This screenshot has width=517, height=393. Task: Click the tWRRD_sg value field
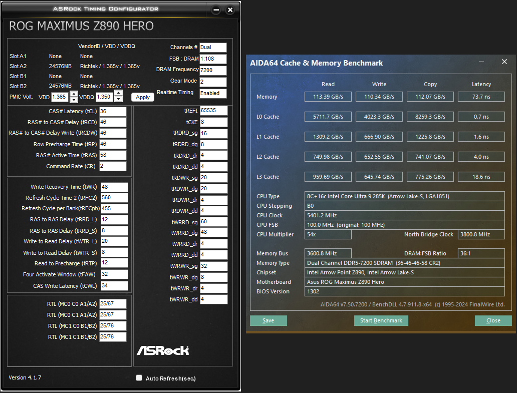click(213, 222)
